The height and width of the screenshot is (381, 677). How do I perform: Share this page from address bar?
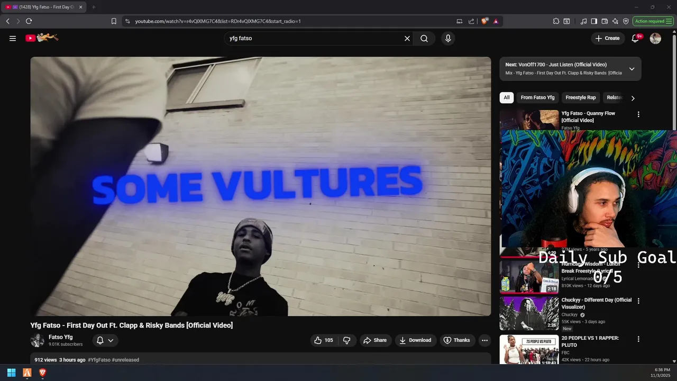[471, 21]
